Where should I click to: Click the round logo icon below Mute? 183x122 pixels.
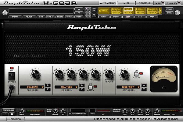pos(177,13)
